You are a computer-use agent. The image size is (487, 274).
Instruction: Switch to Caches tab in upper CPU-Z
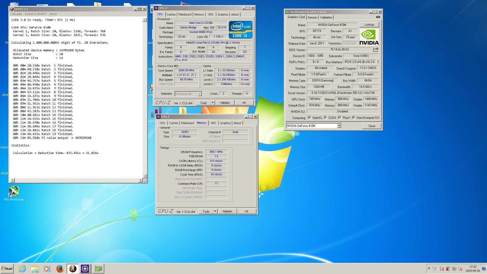click(171, 14)
